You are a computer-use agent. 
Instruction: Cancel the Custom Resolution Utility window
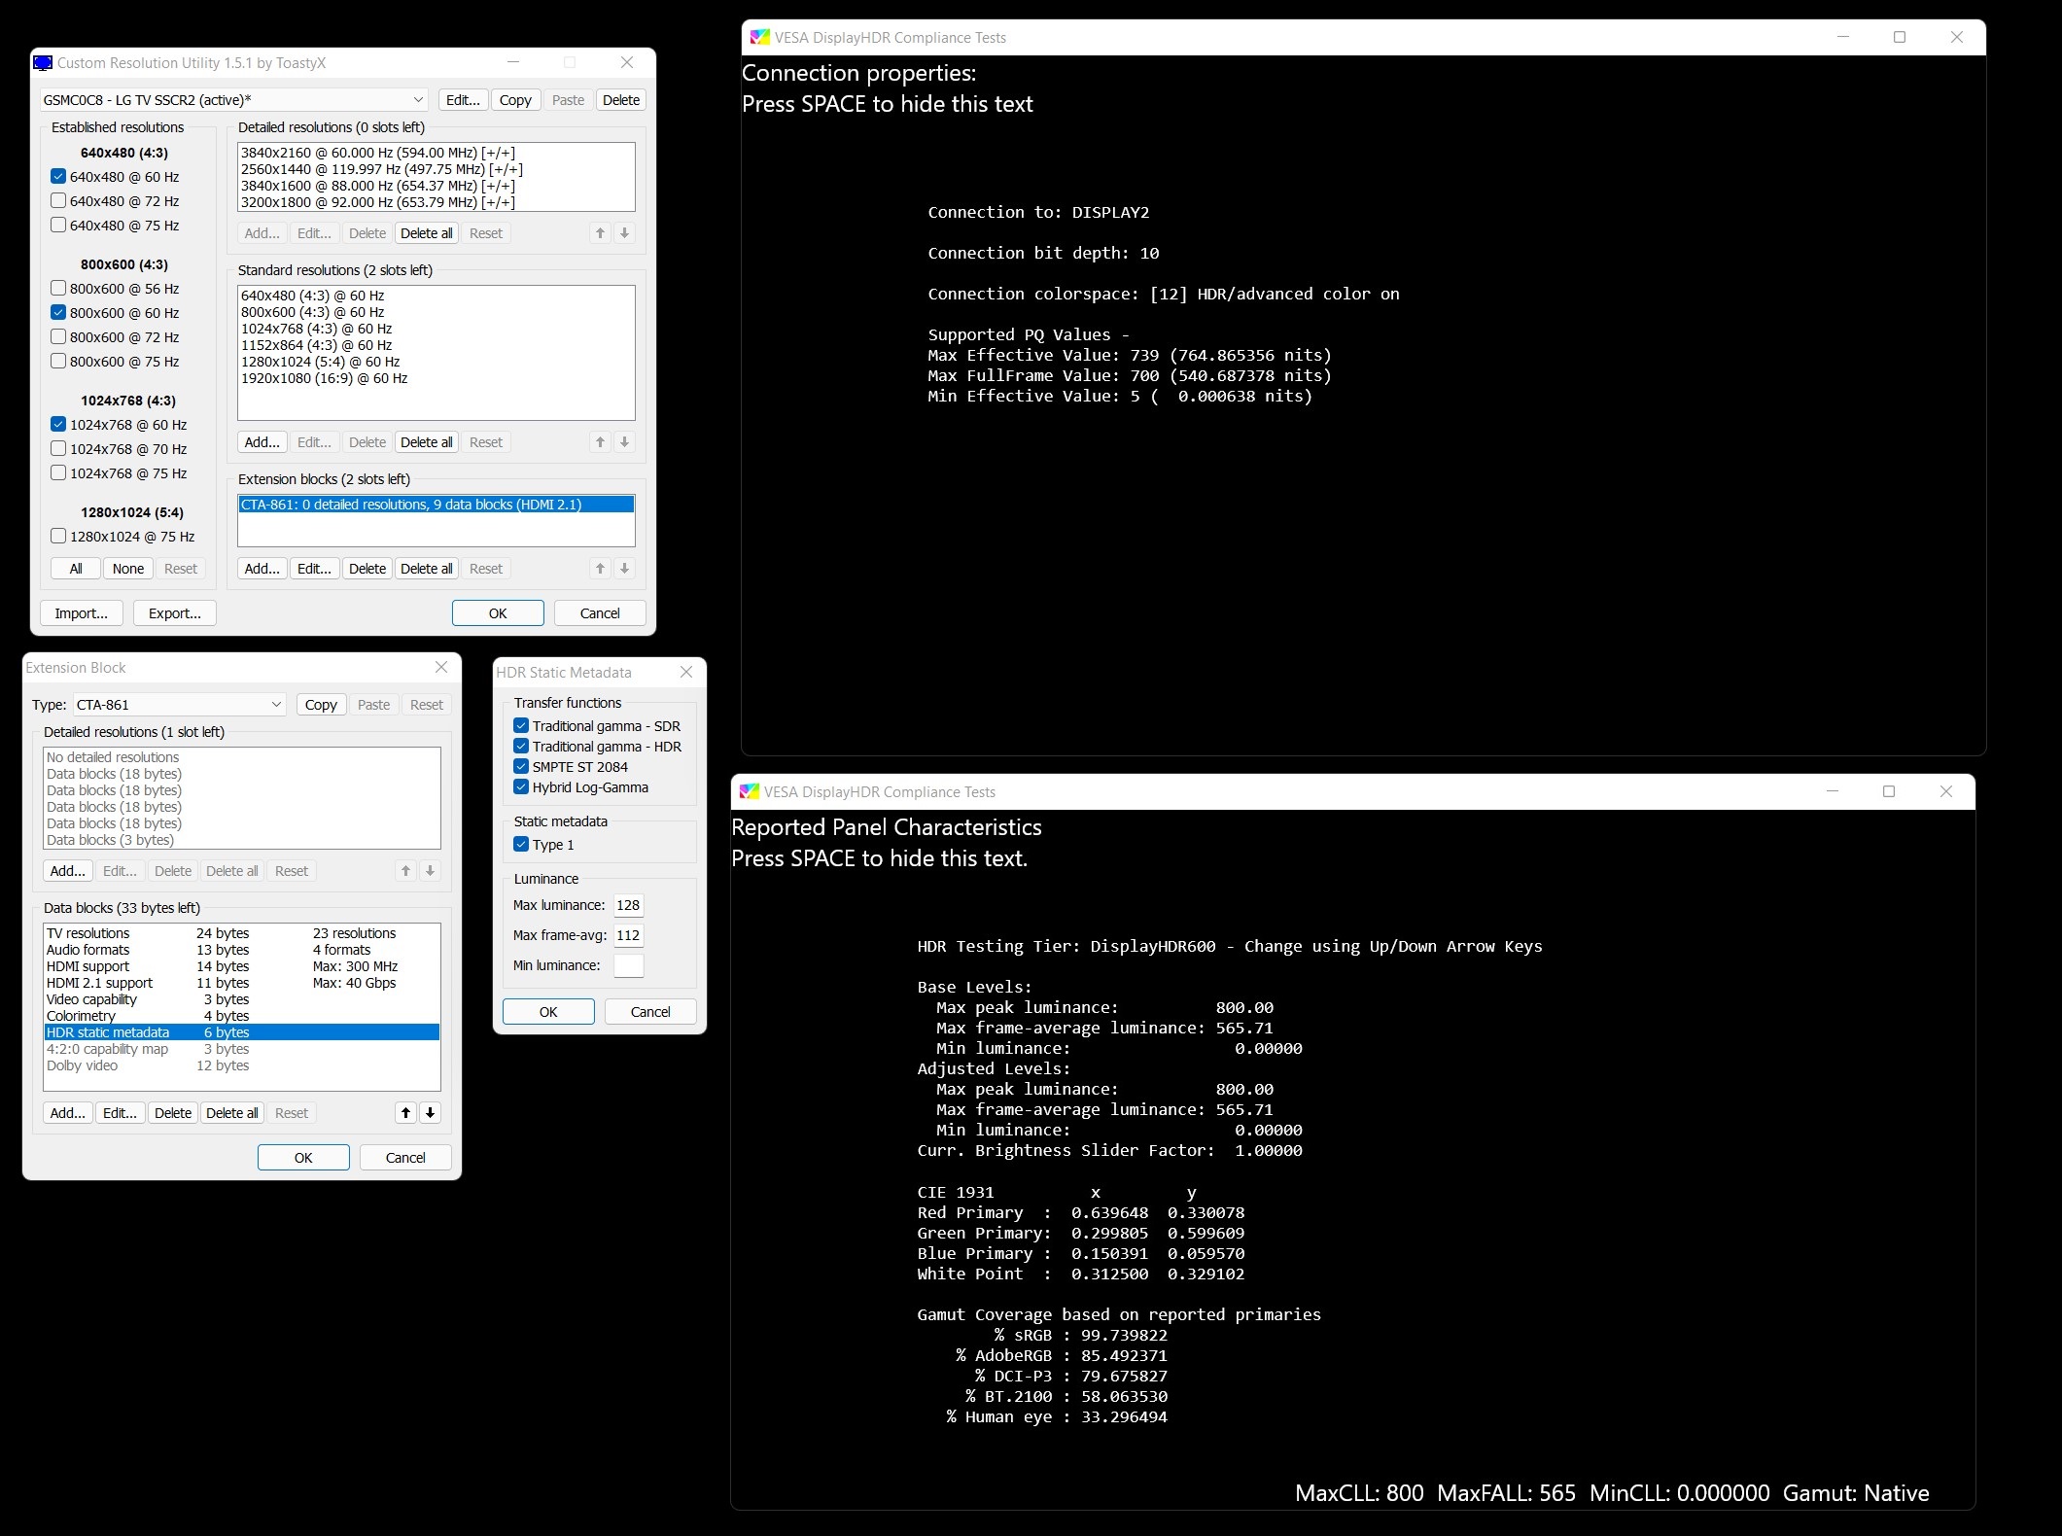[600, 613]
